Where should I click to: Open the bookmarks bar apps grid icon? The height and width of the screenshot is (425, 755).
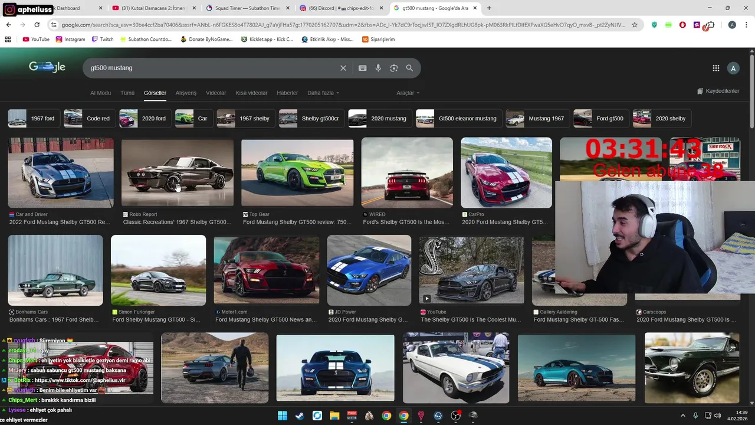[x=8, y=39]
